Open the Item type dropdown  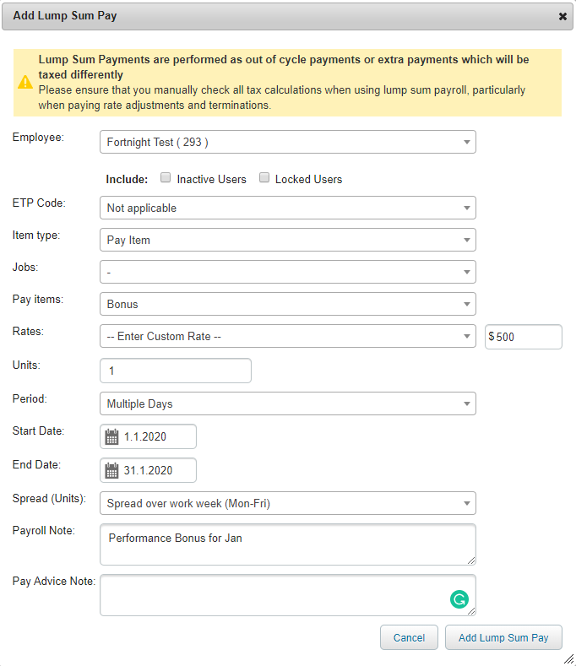tap(287, 240)
